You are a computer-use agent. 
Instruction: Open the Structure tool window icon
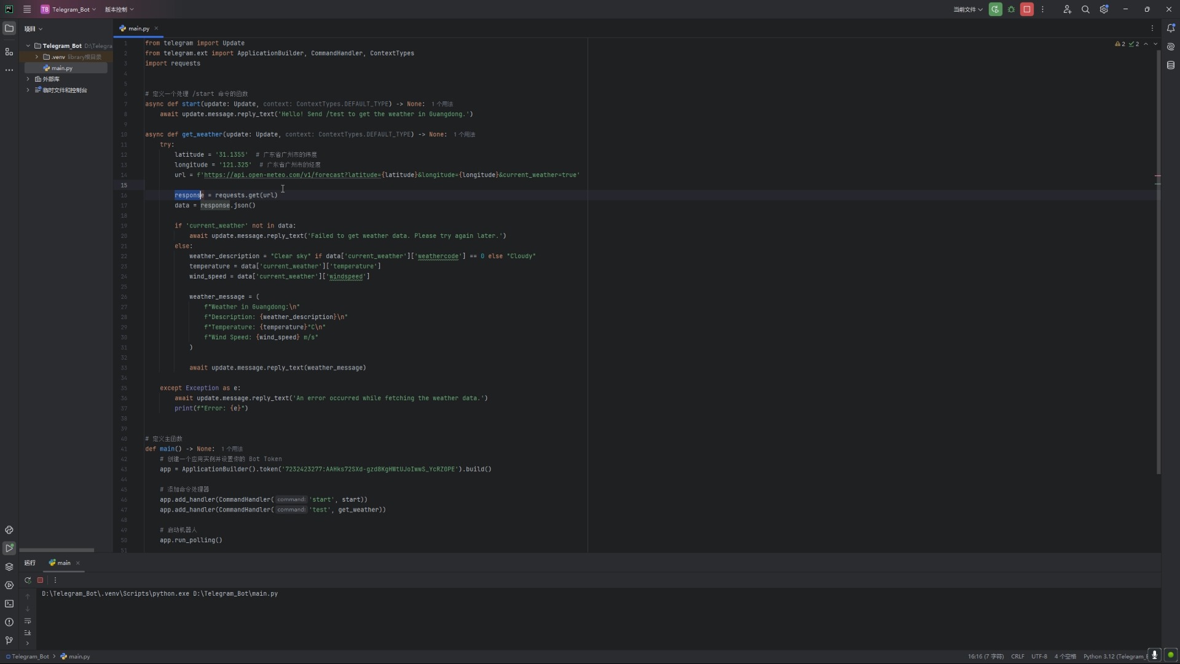click(9, 52)
